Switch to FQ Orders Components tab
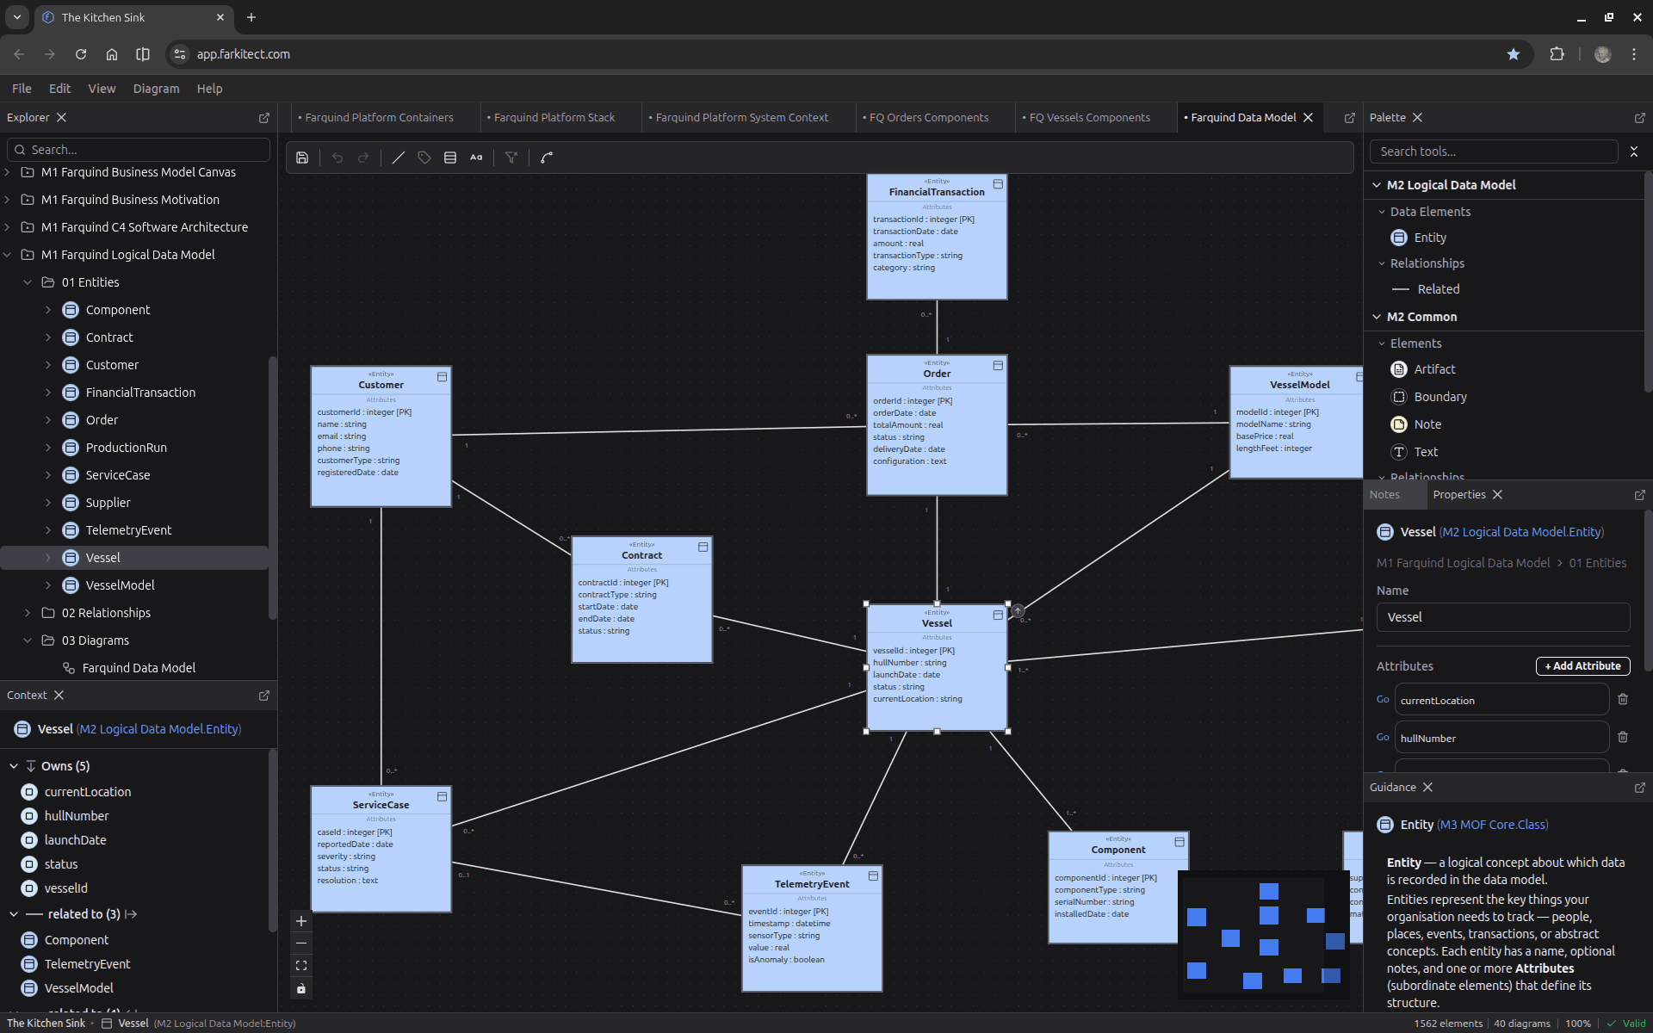Screen dimensions: 1653x1033 point(929,118)
